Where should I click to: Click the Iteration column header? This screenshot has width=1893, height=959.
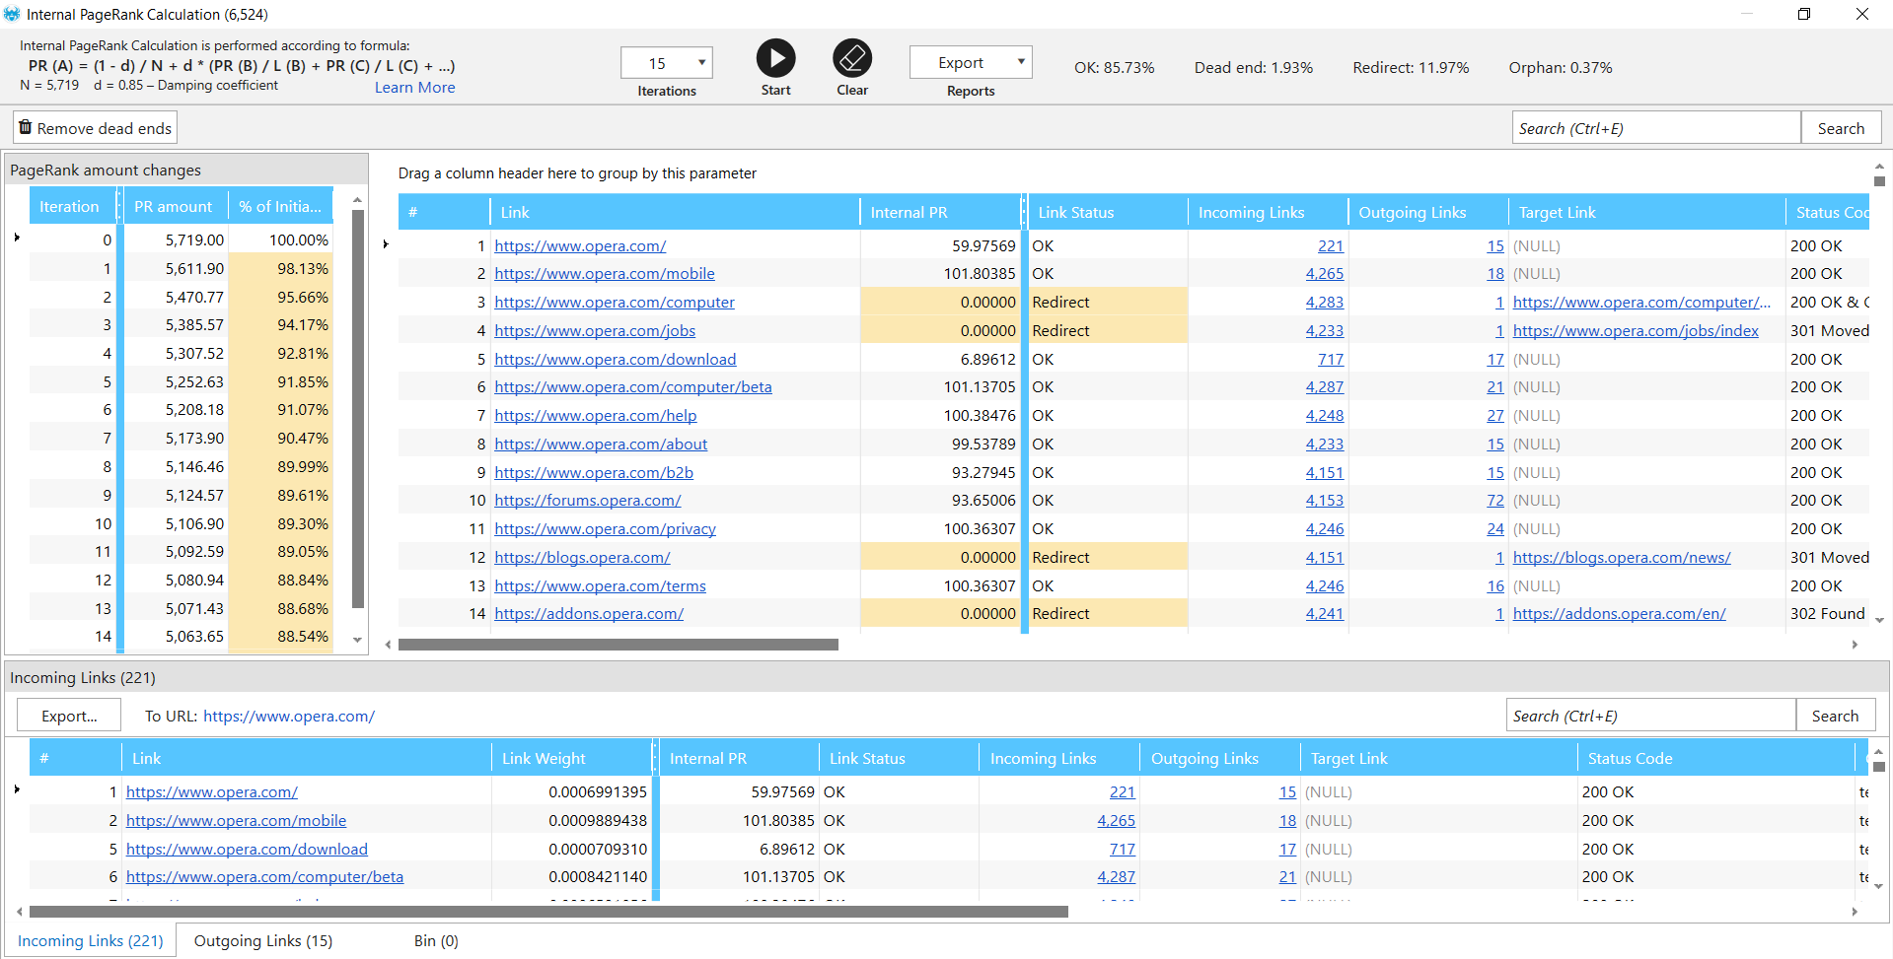click(73, 206)
